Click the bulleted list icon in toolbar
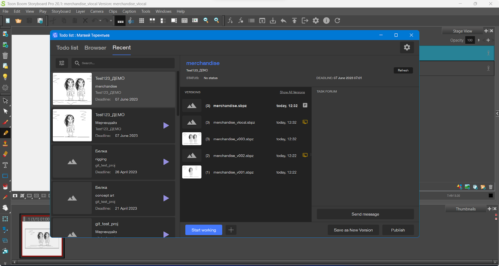Image resolution: width=499 pixels, height=266 pixels. 251,21
